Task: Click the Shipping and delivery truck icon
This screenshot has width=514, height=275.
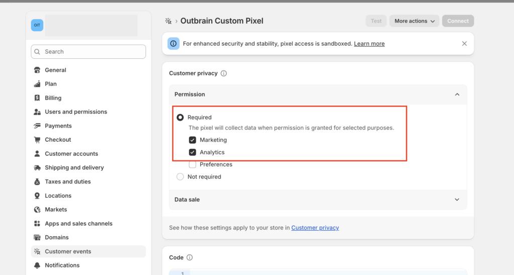Action: coord(37,167)
